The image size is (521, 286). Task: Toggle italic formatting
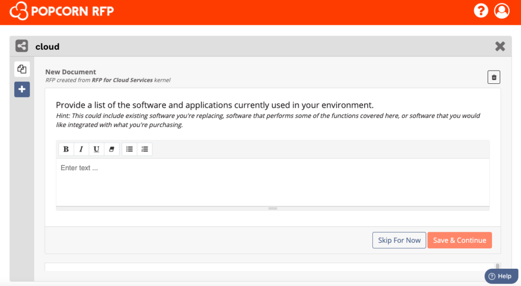[x=81, y=149]
